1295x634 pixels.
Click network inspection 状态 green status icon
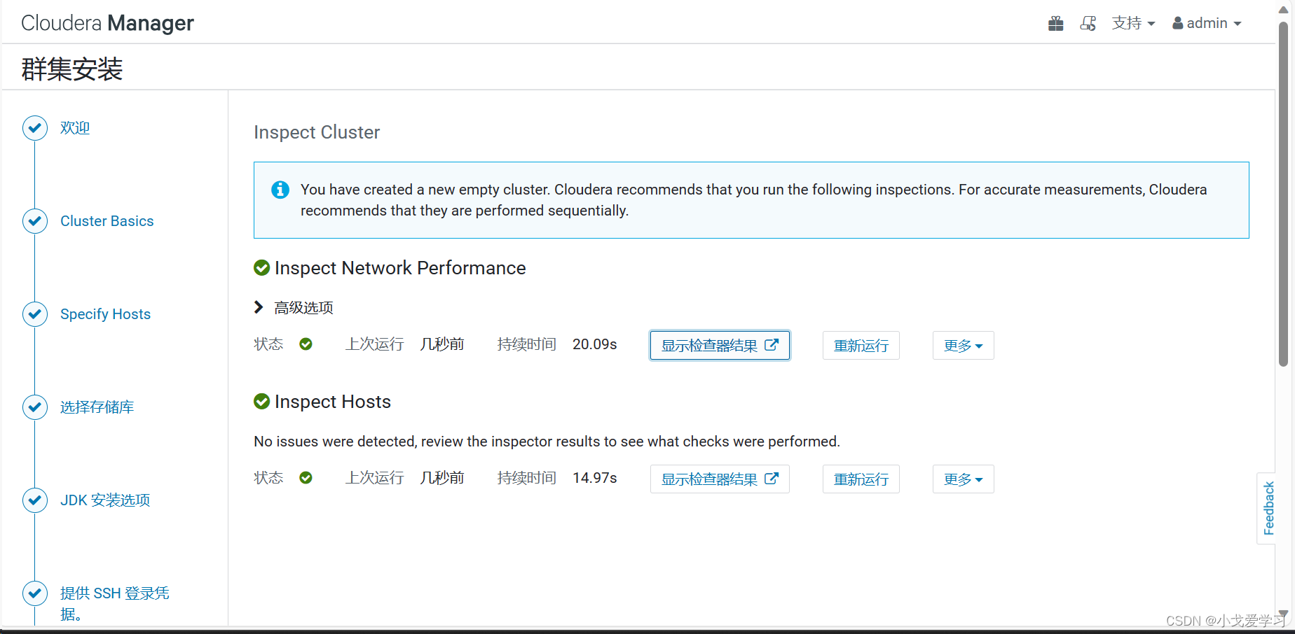point(306,344)
